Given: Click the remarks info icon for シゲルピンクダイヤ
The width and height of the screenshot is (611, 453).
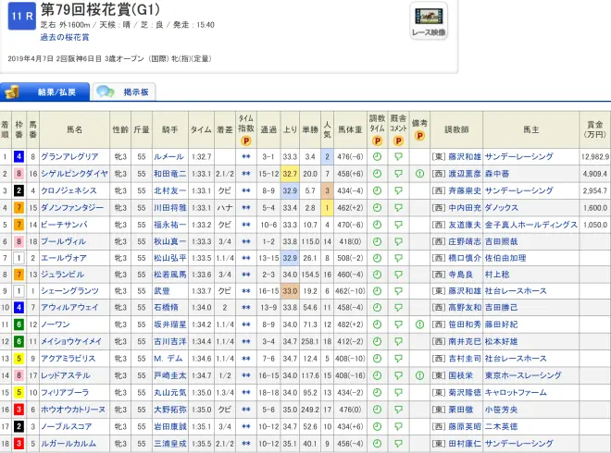Looking at the screenshot, I should pyautogui.click(x=419, y=174).
